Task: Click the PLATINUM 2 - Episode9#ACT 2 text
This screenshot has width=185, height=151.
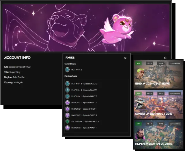Action: click(x=84, y=84)
